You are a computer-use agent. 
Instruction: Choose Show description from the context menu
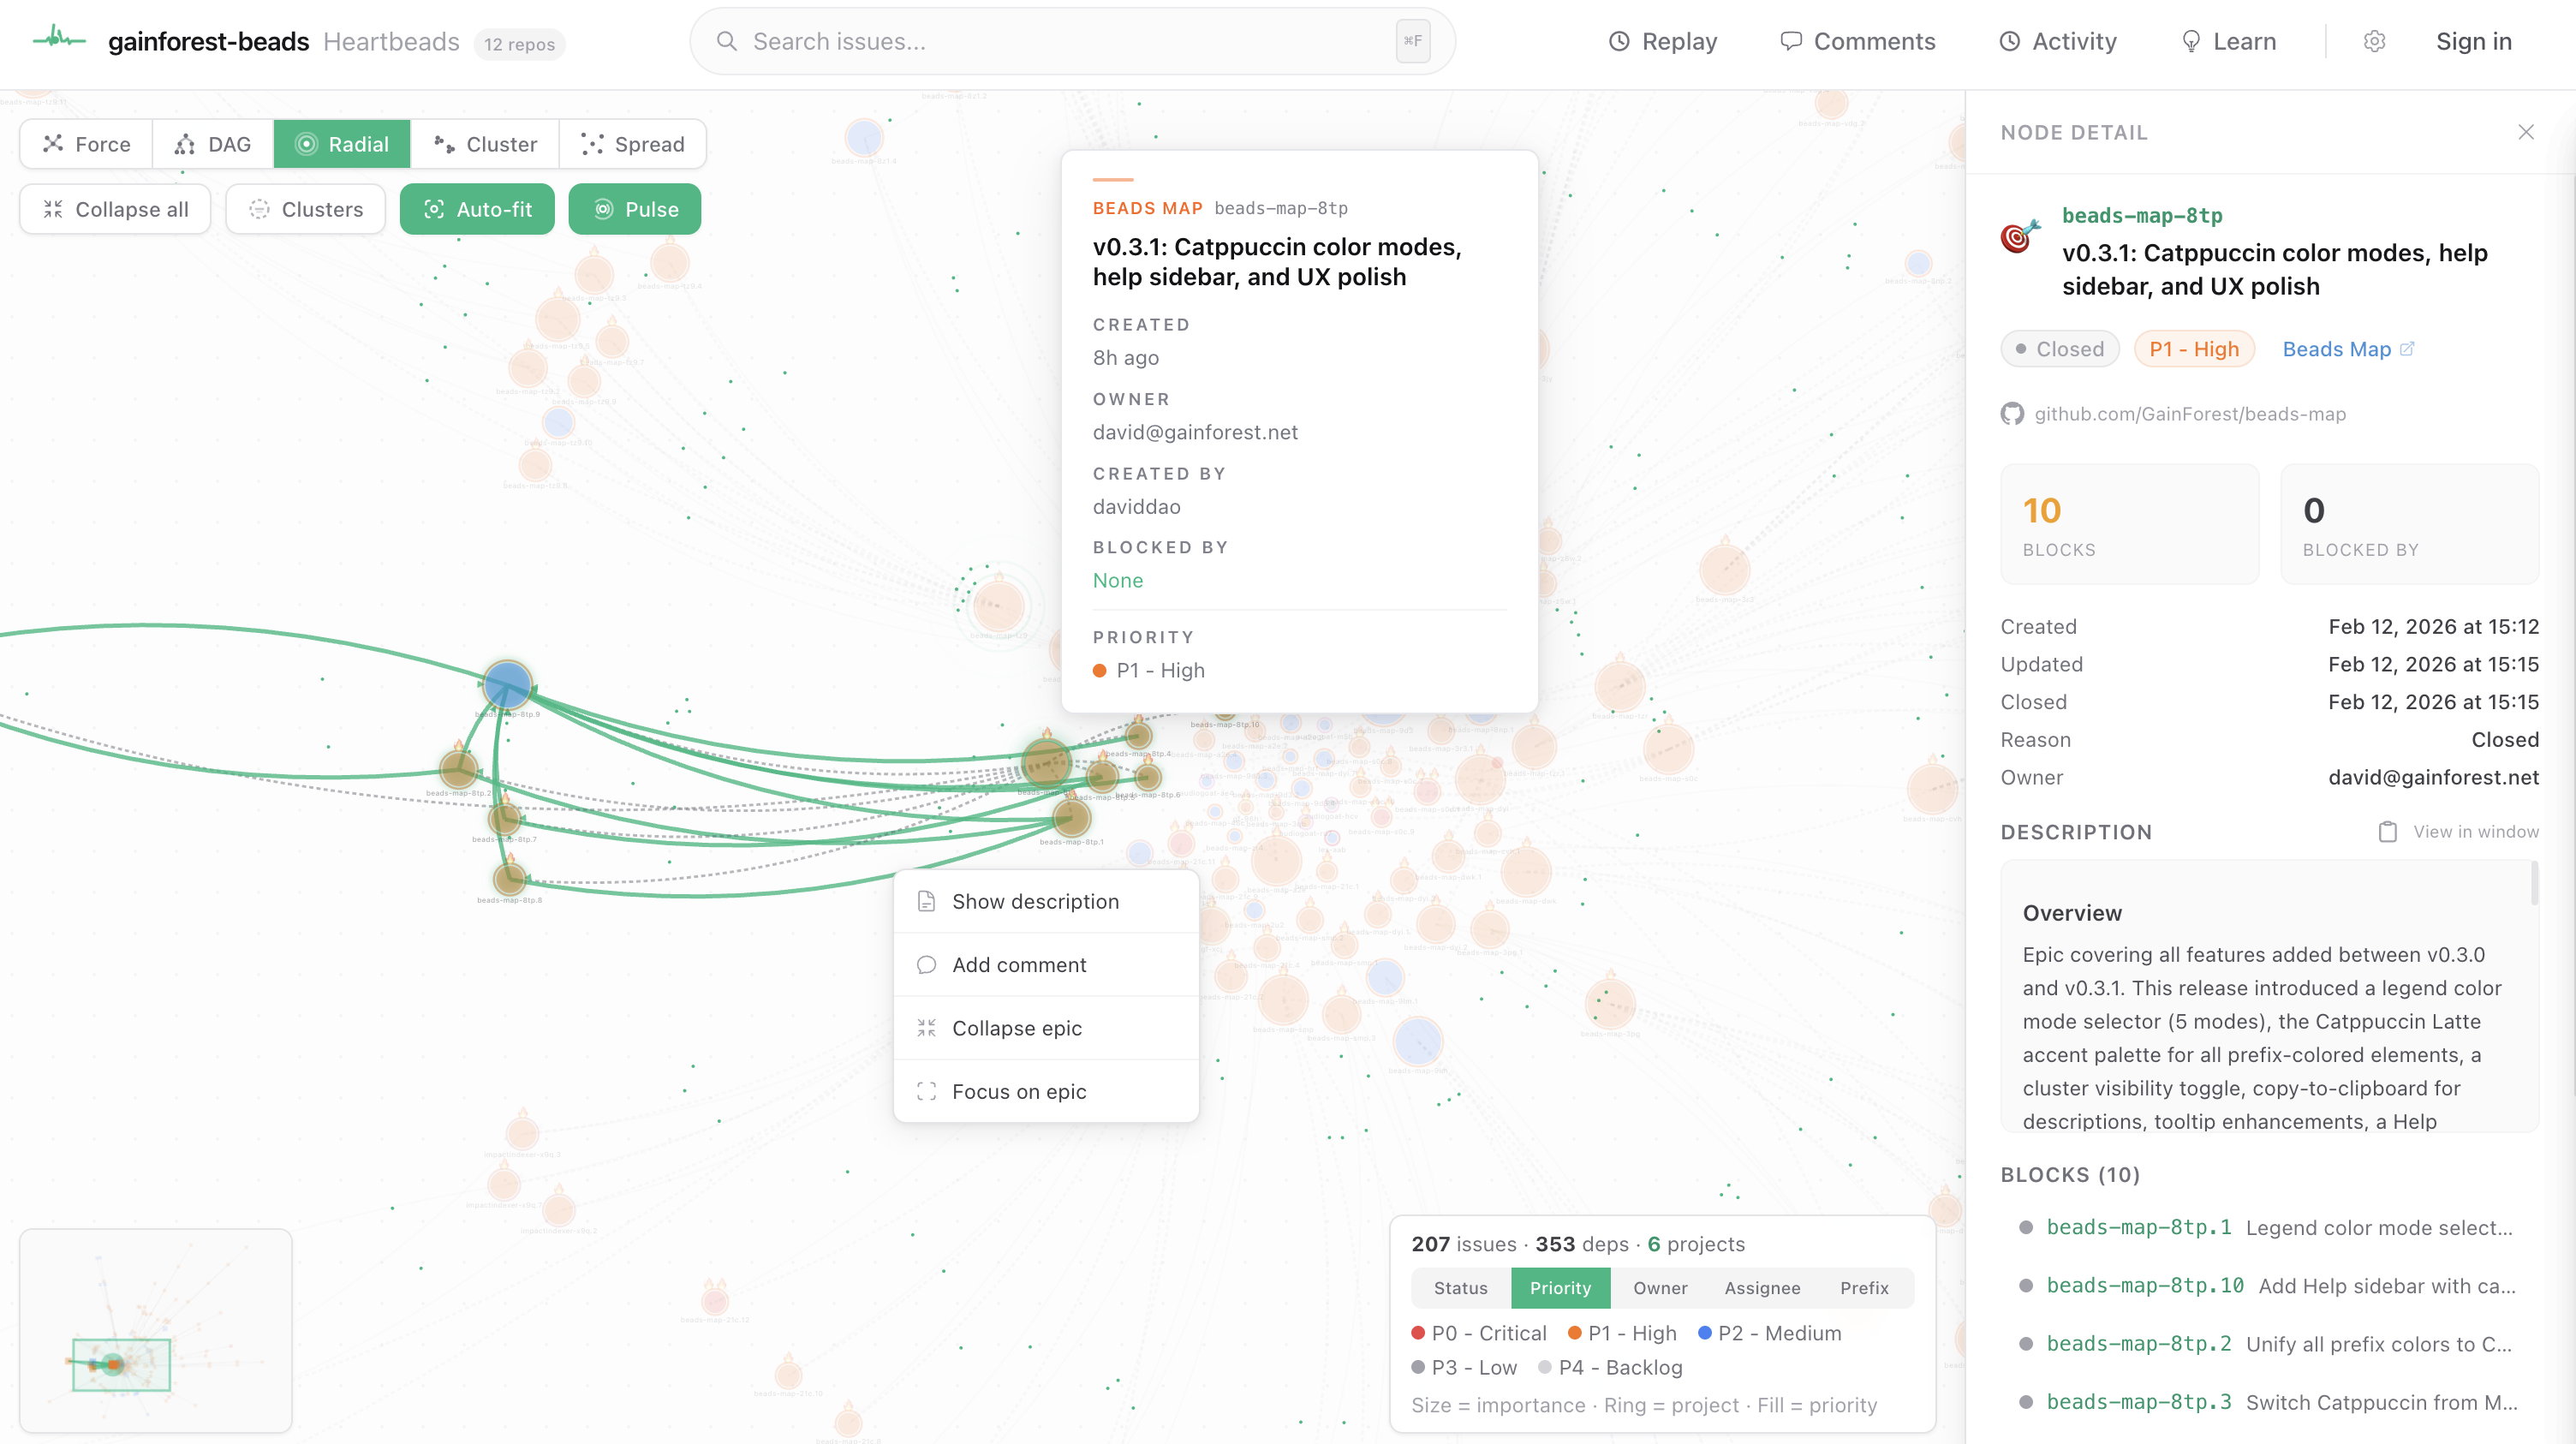point(1046,901)
